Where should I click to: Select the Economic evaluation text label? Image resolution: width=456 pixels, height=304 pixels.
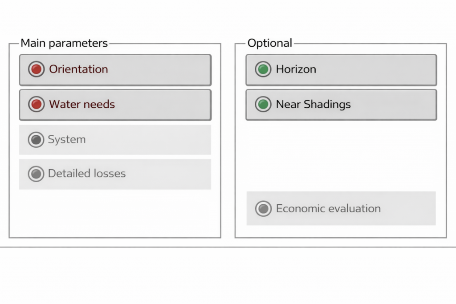pyautogui.click(x=328, y=208)
